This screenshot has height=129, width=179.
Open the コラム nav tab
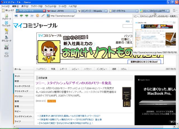click(x=124, y=69)
